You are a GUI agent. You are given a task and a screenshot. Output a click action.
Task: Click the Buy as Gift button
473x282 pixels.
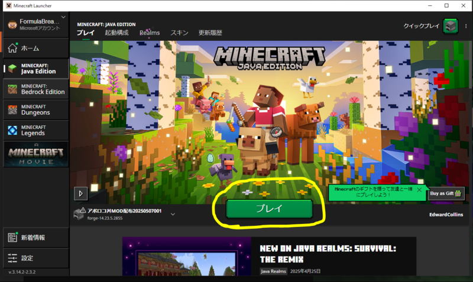point(446,193)
